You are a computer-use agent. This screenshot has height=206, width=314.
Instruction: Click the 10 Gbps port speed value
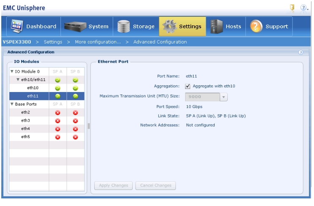(194, 107)
